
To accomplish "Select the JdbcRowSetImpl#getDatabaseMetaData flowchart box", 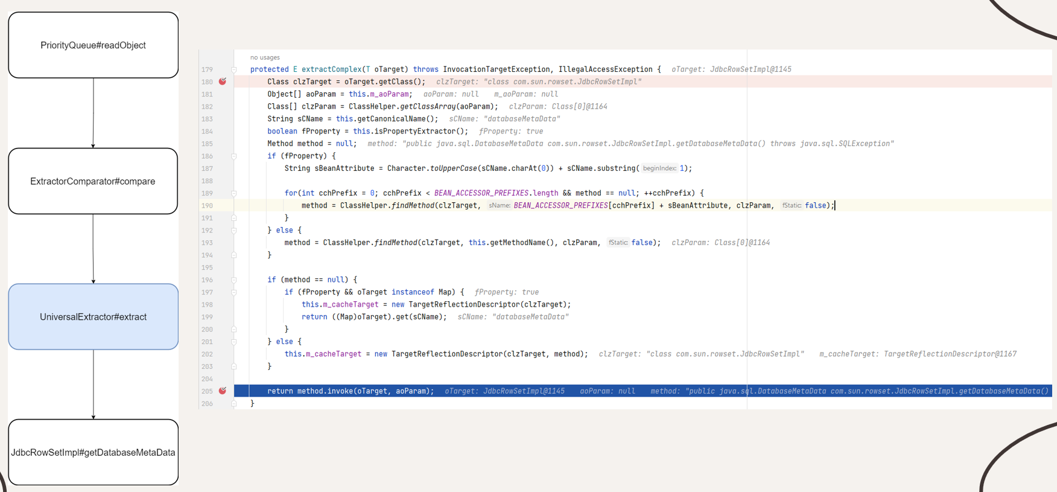I will [94, 452].
